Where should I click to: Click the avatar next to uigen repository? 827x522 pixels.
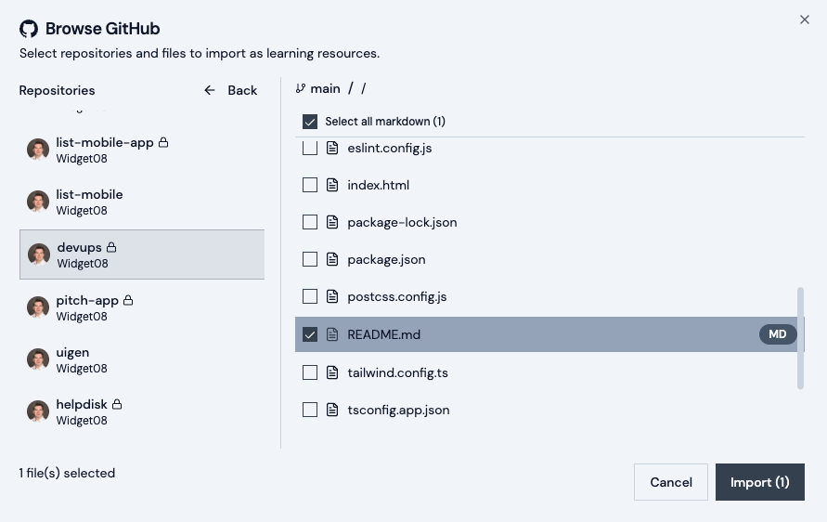coord(38,359)
